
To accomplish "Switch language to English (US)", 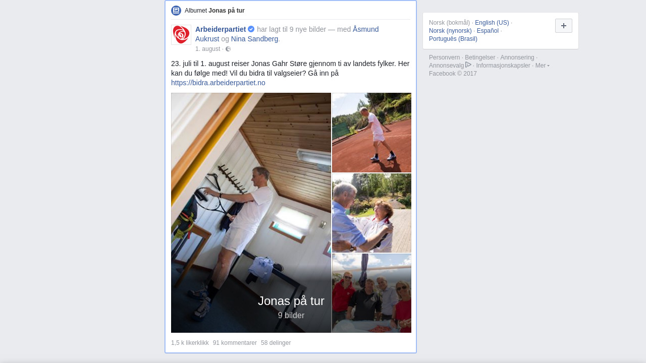I will coord(492,23).
